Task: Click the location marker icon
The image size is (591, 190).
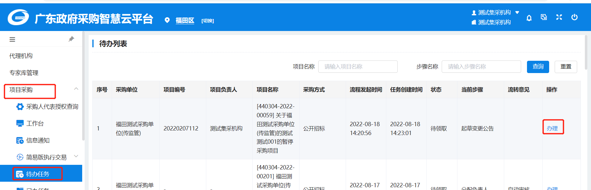Action: coord(167,20)
